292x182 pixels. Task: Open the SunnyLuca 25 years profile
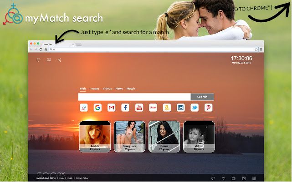[x=130, y=137]
